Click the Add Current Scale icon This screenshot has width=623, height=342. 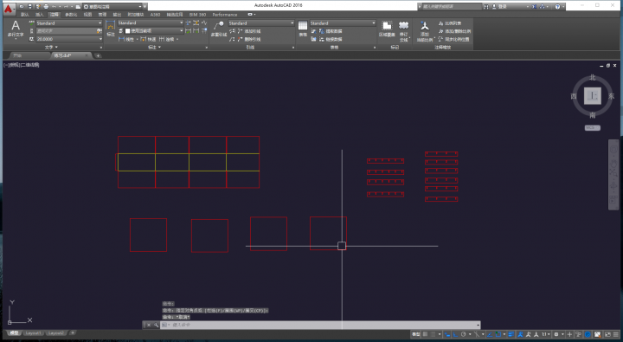425,30
